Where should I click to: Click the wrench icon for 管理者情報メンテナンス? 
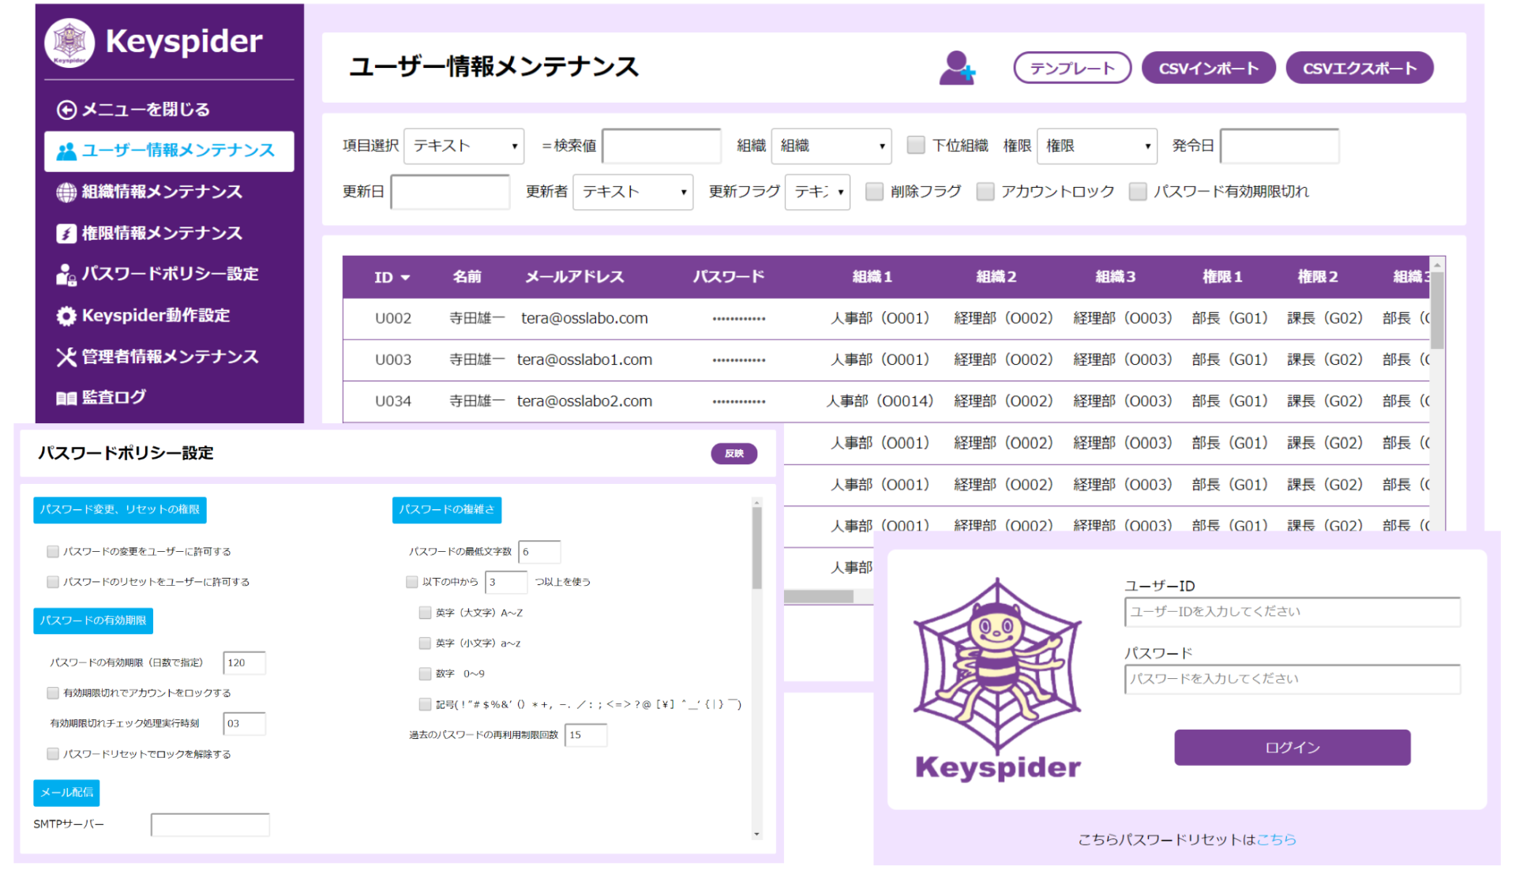pyautogui.click(x=66, y=356)
